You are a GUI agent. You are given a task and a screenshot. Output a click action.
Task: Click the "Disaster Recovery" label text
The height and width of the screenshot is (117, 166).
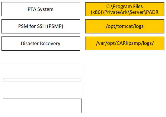click(40, 43)
